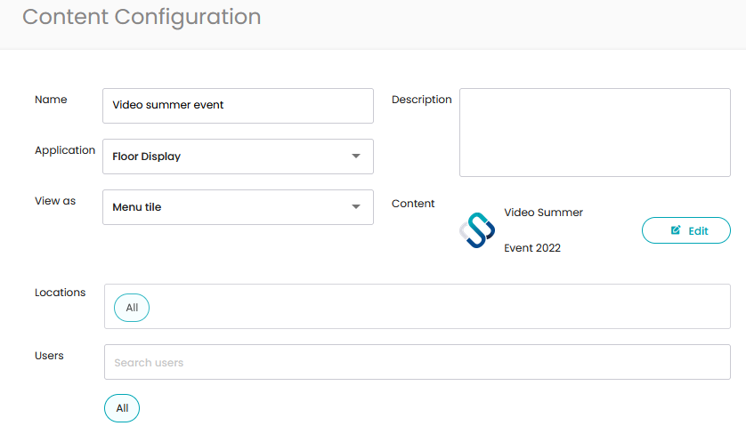Click the Name field with Video summer event
Image resolution: width=746 pixels, height=442 pixels.
[238, 106]
